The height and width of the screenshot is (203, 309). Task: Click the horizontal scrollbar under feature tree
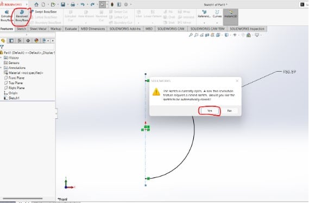[x=23, y=198]
